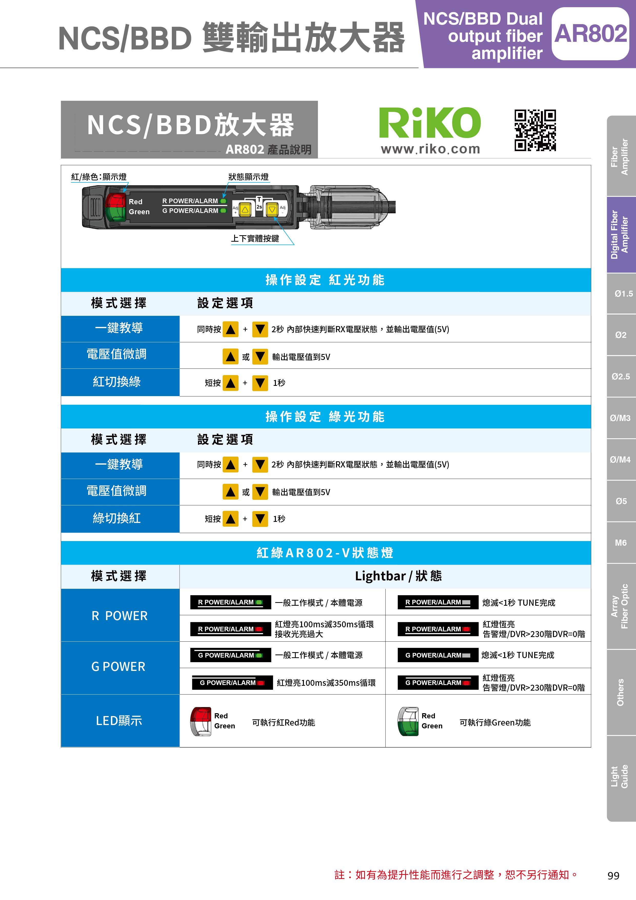The image size is (636, 900).
Task: Select the Fiber Amplifier side tab
Action: (x=621, y=156)
